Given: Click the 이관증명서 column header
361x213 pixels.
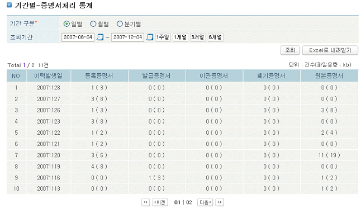Looking at the screenshot, I should click(214, 76).
